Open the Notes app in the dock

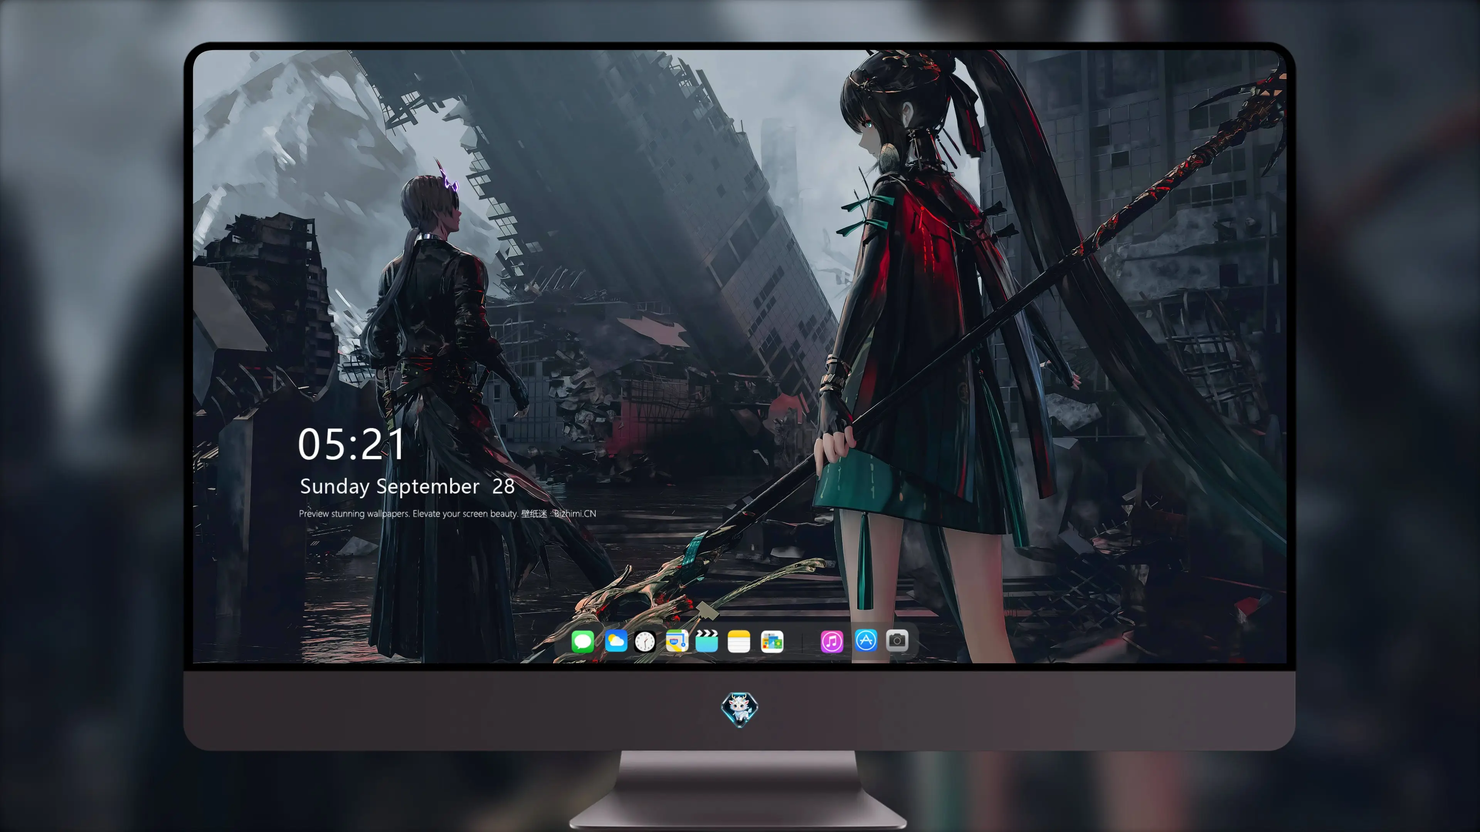click(739, 641)
